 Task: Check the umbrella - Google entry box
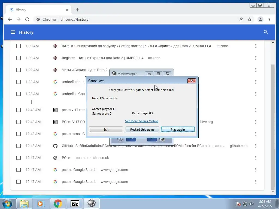(19, 94)
